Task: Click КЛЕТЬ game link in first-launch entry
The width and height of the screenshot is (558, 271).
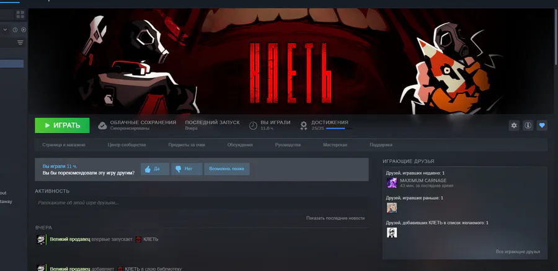Action: coord(151,239)
